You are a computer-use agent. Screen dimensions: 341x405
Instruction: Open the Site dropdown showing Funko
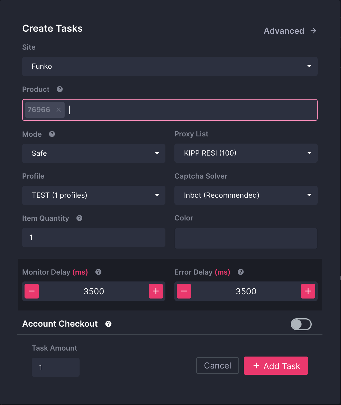(170, 66)
